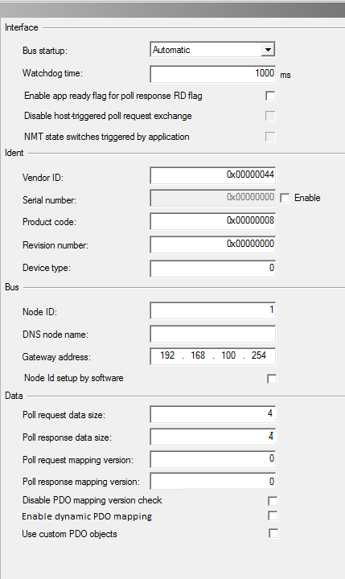345x579 pixels.
Task: Check Disable PDO mapping version check
Action: 273,501
